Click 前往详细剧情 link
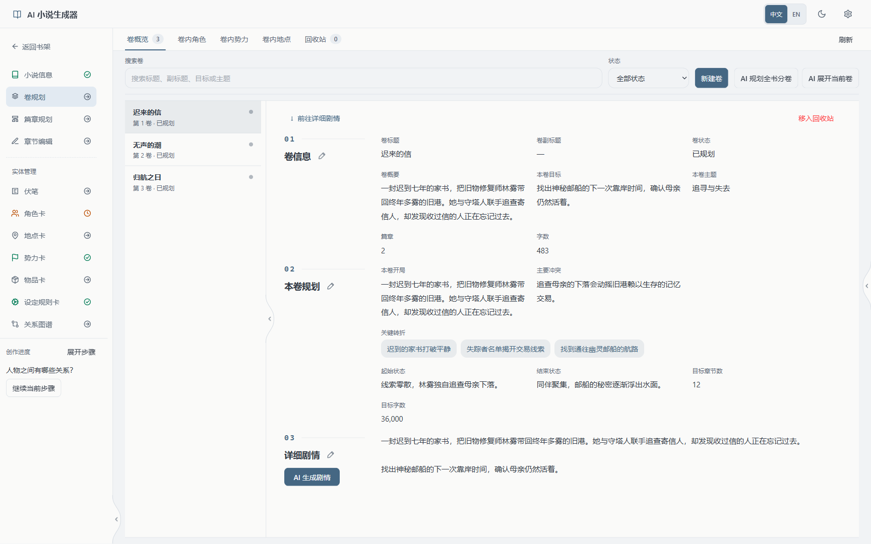 [315, 118]
